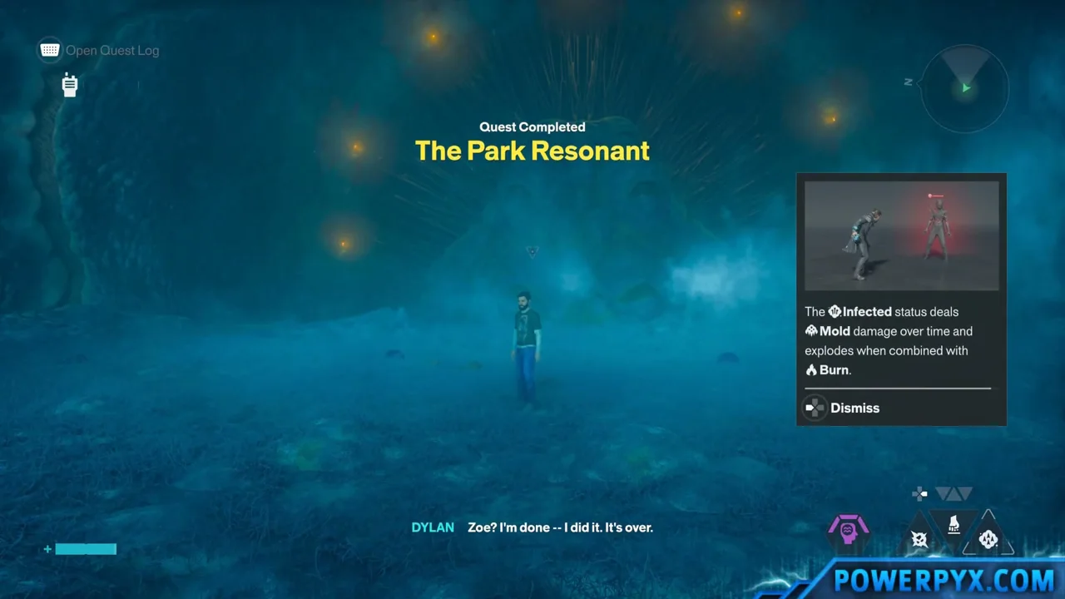Click the d-pad icon above ability triangles
The height and width of the screenshot is (599, 1065).
pos(919,494)
